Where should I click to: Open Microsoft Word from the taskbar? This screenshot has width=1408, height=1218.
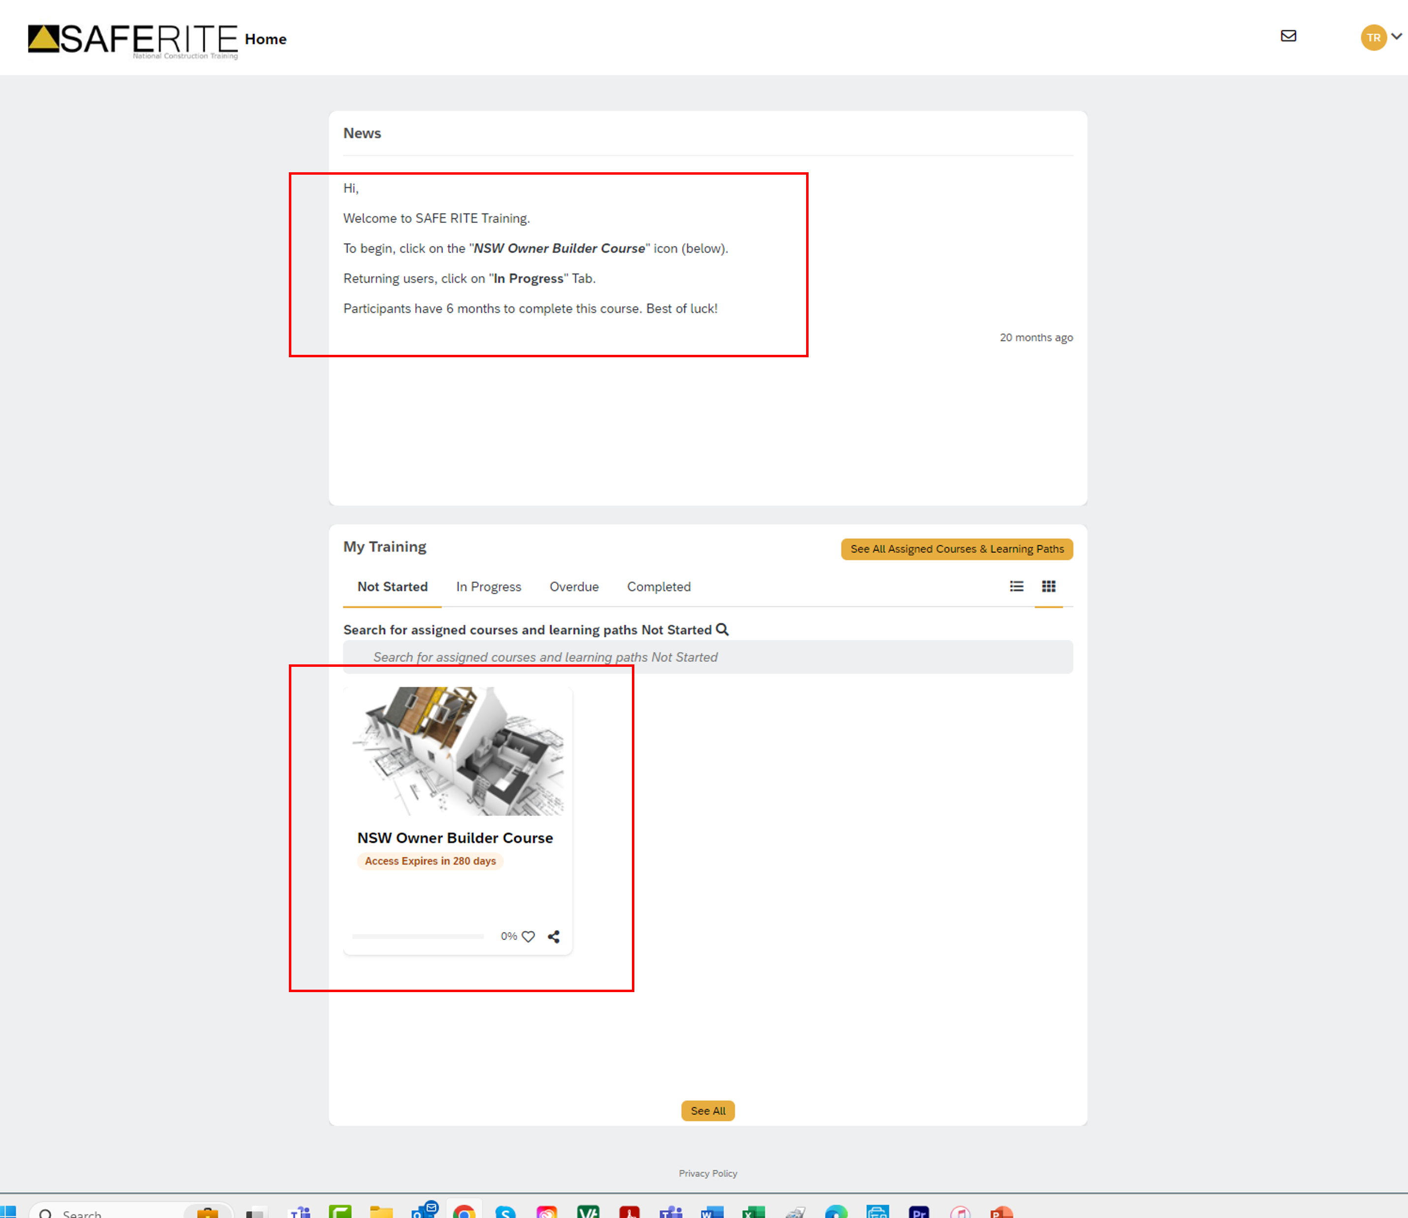(712, 1212)
